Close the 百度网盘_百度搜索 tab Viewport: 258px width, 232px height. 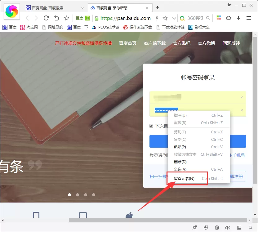82,8
